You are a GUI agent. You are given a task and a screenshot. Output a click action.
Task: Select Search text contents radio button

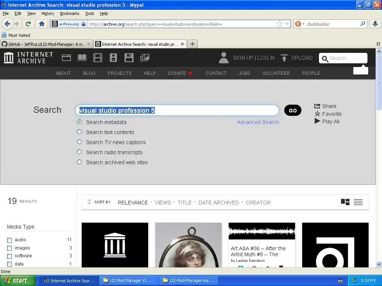pyautogui.click(x=79, y=131)
